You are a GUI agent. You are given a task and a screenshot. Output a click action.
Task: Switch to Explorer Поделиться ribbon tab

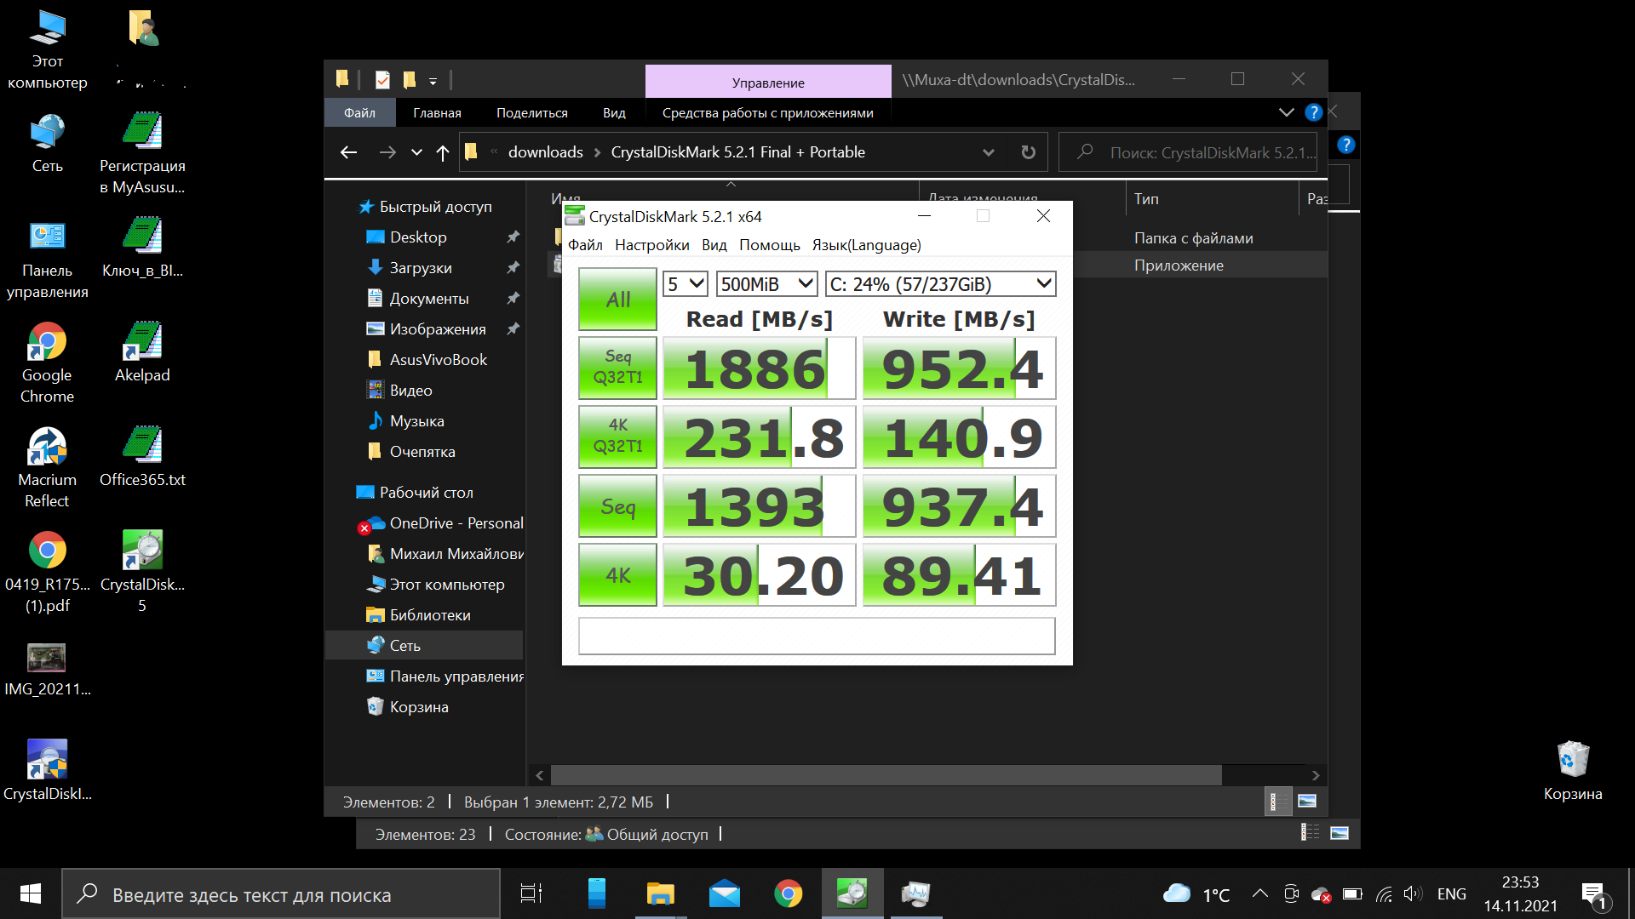532,113
